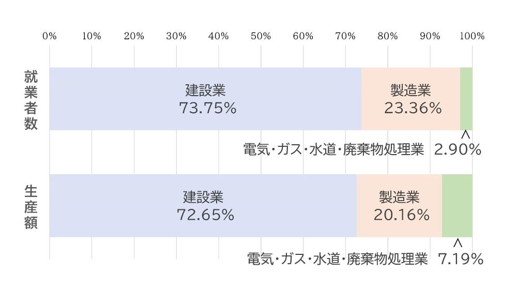Click the caret marker above the 7.19% label

coord(457,242)
